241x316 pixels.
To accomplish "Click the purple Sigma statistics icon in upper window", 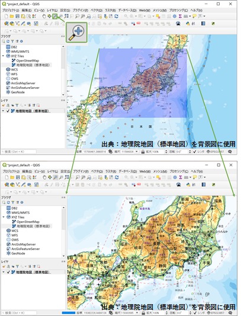I will pyautogui.click(x=180, y=17).
